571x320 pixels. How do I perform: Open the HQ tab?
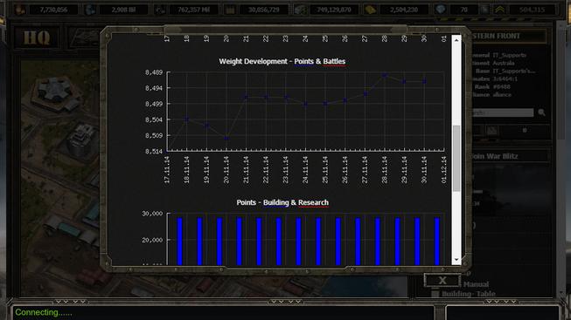(x=37, y=37)
